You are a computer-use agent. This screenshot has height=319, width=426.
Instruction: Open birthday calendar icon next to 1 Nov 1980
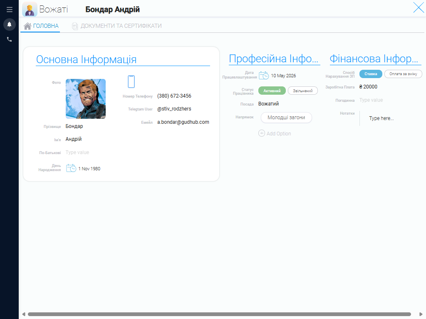tap(71, 168)
